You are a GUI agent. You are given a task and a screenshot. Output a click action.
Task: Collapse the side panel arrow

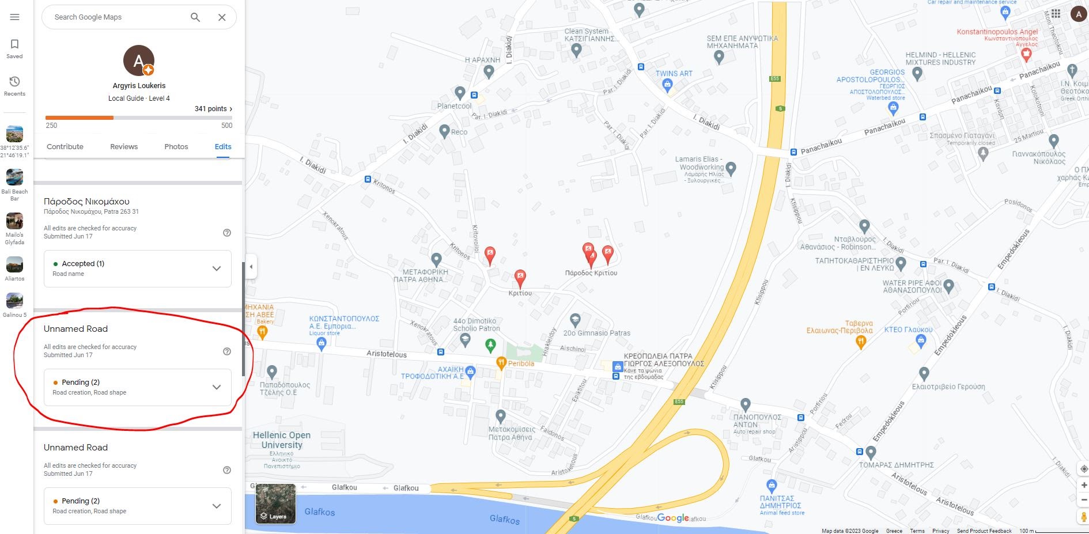(x=251, y=267)
